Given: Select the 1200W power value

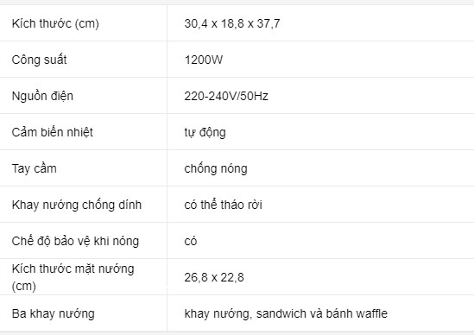Looking at the screenshot, I should click(204, 60).
